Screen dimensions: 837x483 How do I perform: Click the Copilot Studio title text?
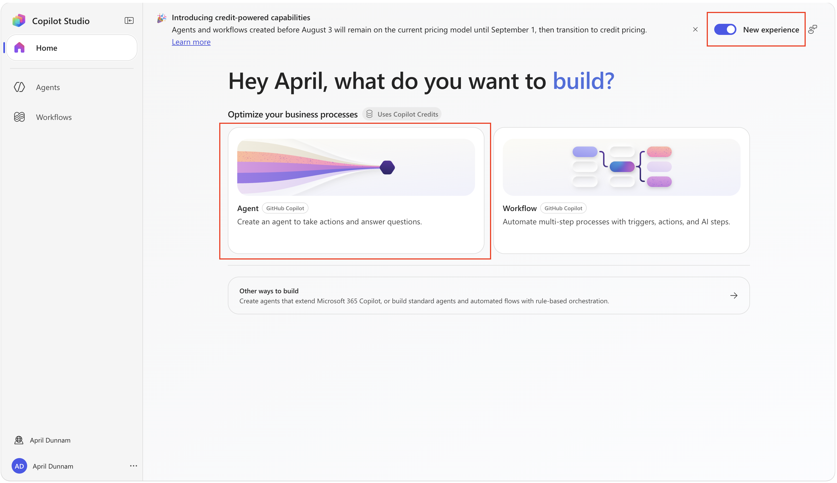pos(61,21)
